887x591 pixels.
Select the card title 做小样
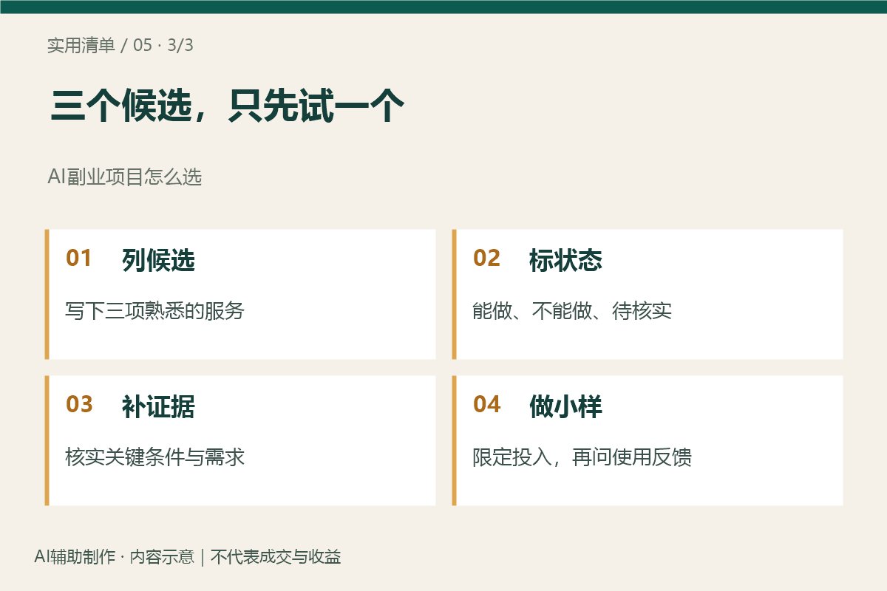(x=565, y=406)
